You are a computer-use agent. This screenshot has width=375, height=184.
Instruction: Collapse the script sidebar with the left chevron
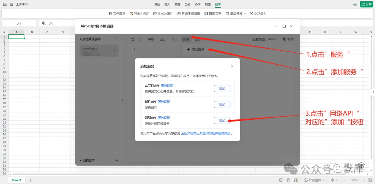coord(123,100)
